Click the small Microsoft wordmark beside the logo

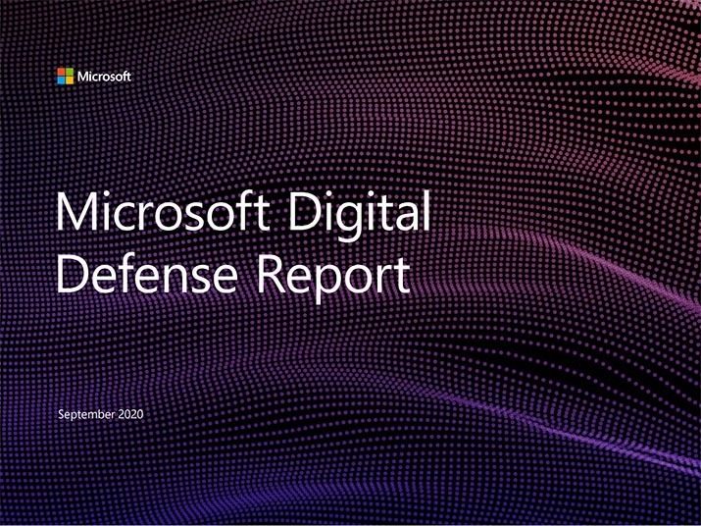[104, 77]
